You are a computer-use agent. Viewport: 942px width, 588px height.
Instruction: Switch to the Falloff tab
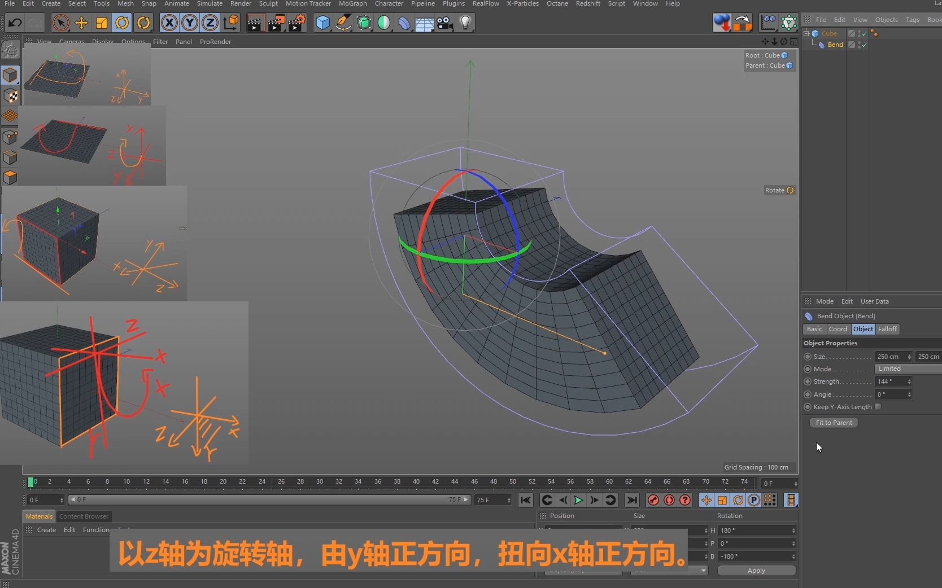coord(888,329)
